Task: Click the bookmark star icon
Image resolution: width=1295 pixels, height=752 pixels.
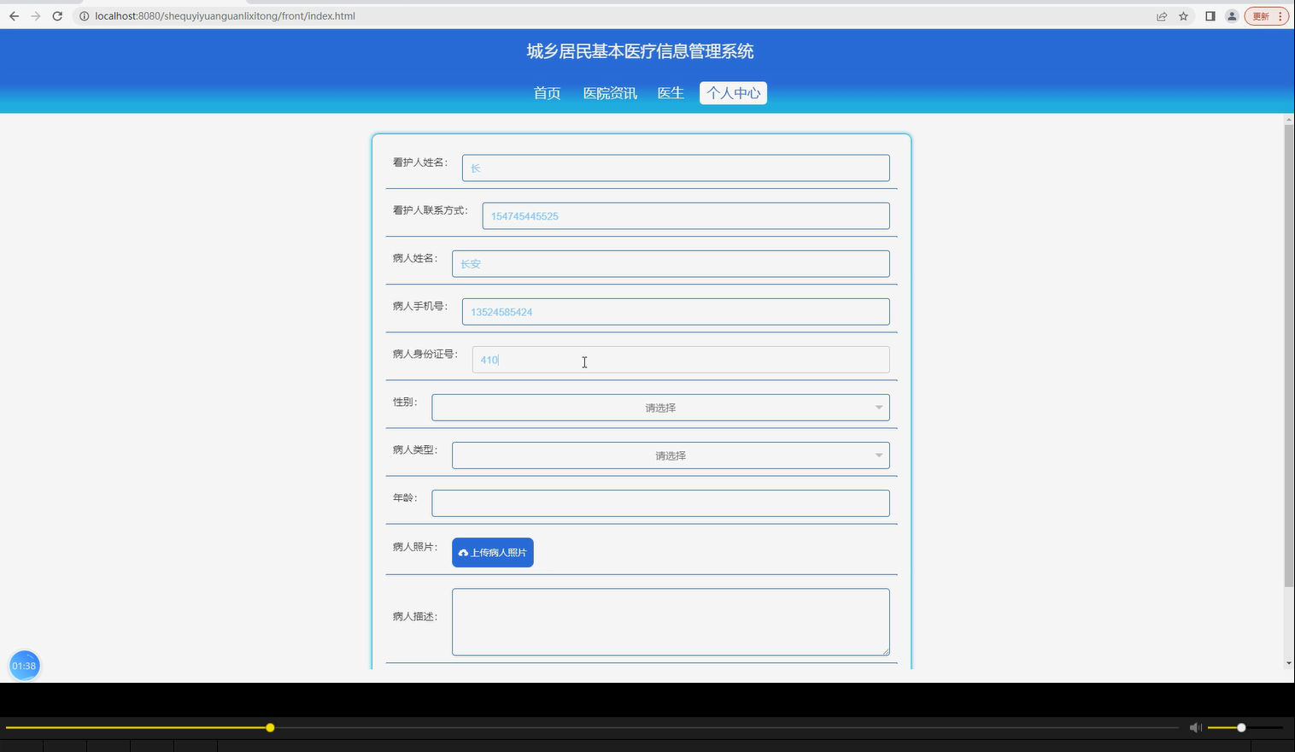Action: (x=1182, y=15)
